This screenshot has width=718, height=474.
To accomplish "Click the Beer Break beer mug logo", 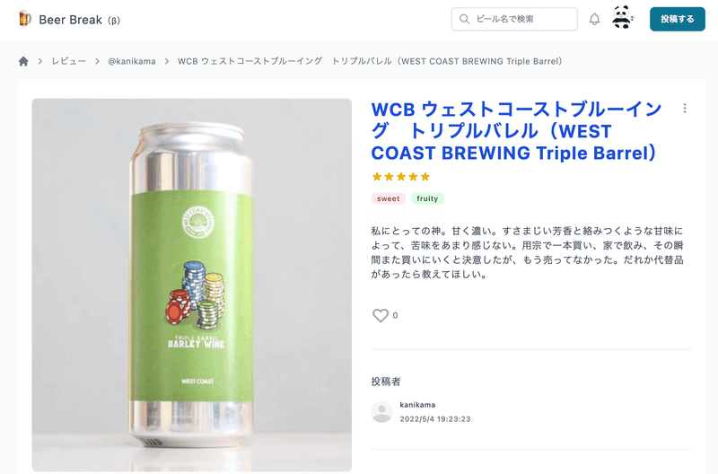I will point(25,19).
